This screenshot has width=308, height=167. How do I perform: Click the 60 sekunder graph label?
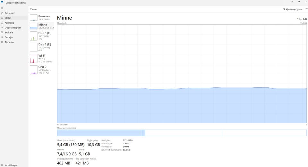click(x=62, y=125)
